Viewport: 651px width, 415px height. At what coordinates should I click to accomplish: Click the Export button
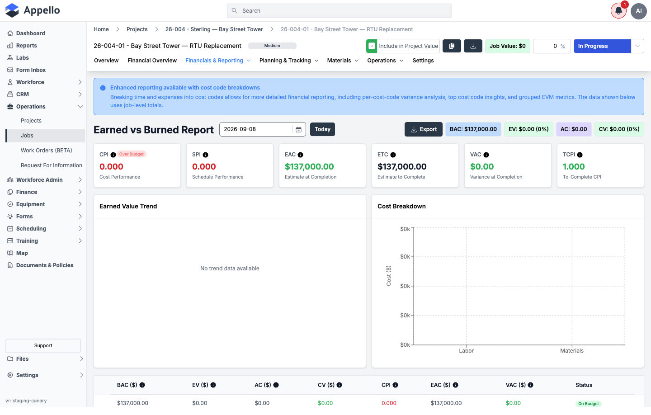pyautogui.click(x=424, y=129)
